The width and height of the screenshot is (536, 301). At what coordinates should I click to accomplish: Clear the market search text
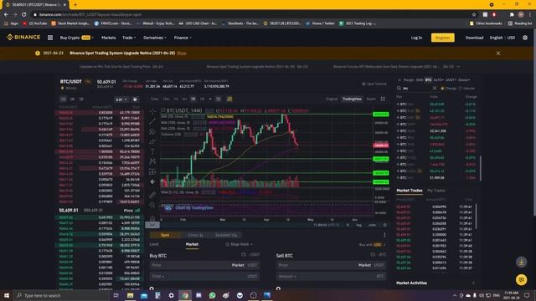pyautogui.click(x=435, y=89)
